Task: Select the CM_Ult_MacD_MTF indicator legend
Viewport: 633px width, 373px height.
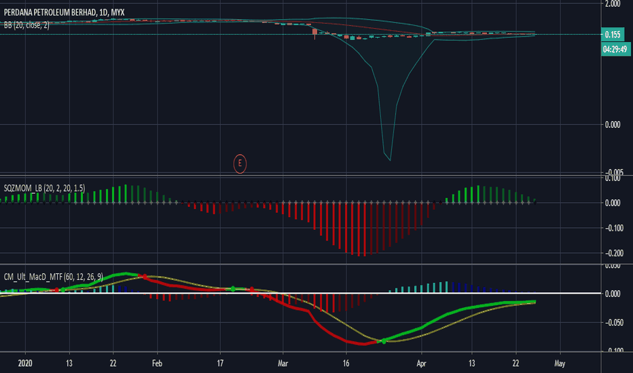Action: pyautogui.click(x=53, y=275)
